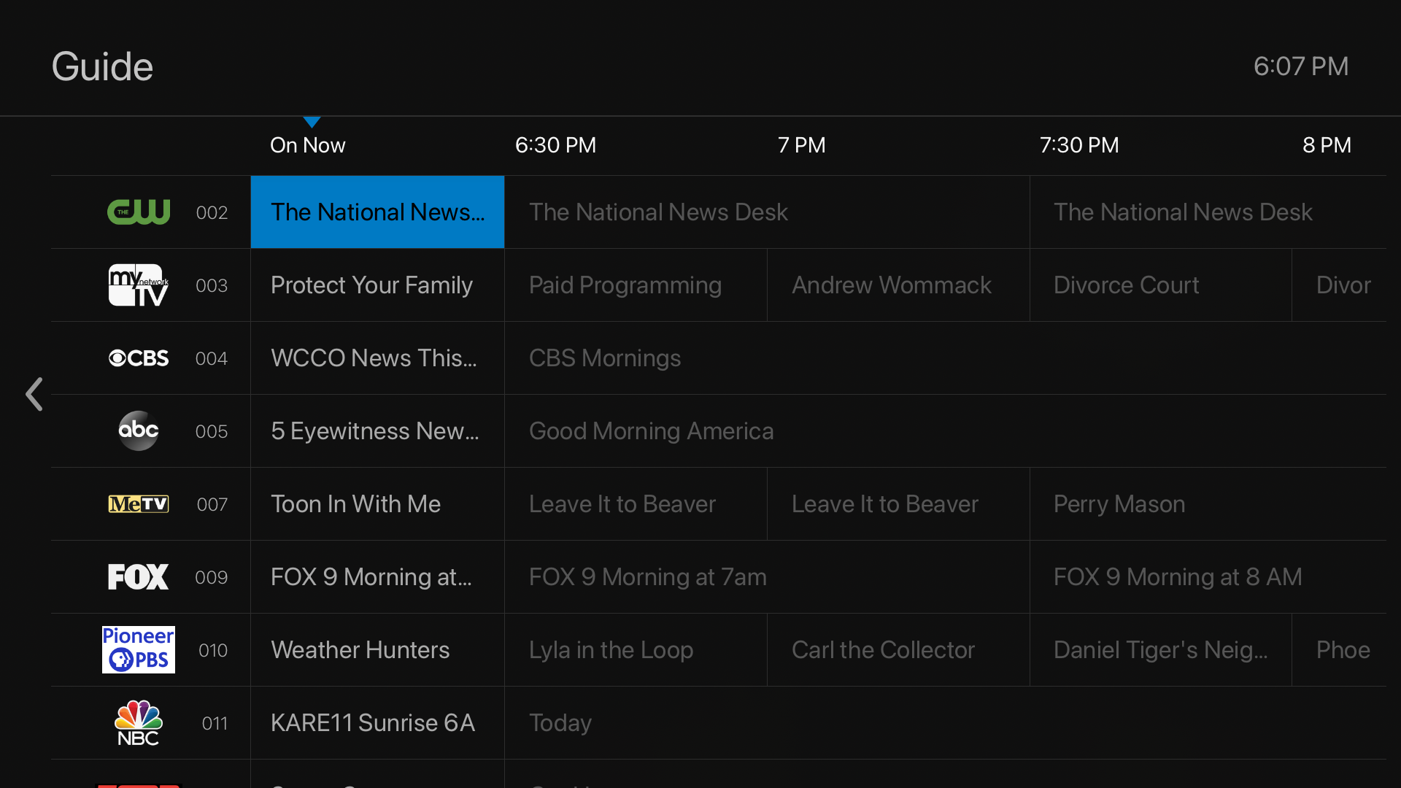Click the 7:30 PM time header

[1079, 145]
